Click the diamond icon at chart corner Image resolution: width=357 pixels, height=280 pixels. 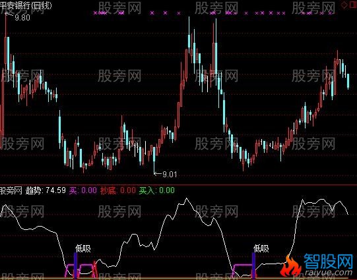point(344,5)
